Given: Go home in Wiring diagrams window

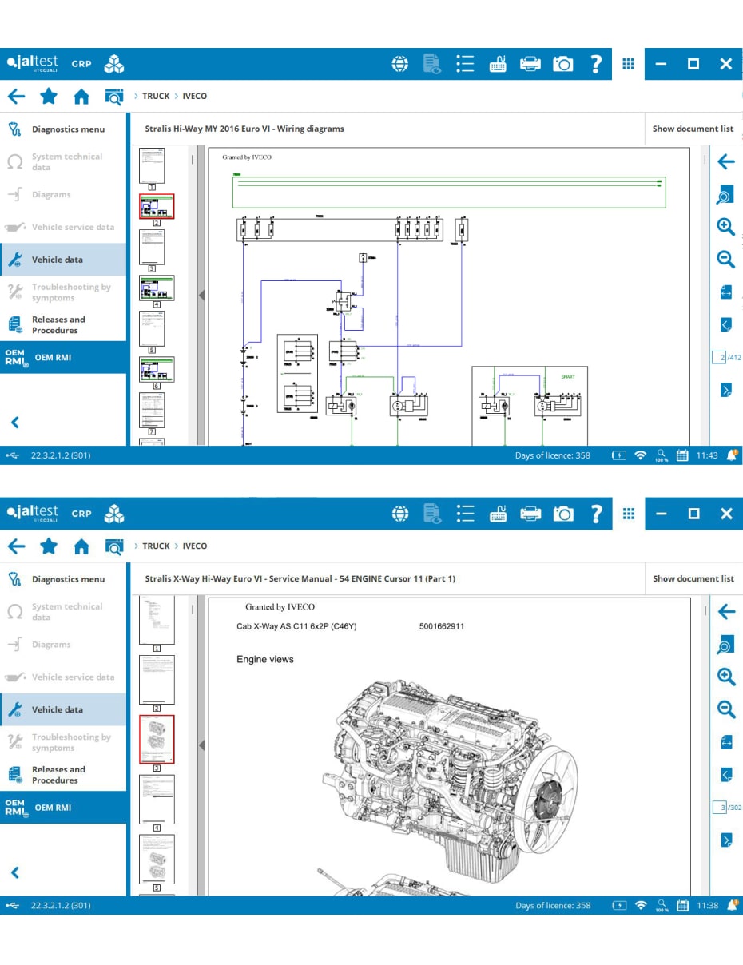Looking at the screenshot, I should coord(81,97).
